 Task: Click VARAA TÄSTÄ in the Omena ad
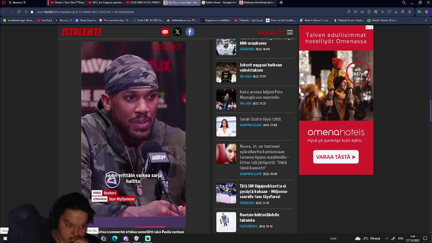pos(336,157)
